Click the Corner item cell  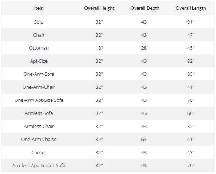click(x=39, y=152)
